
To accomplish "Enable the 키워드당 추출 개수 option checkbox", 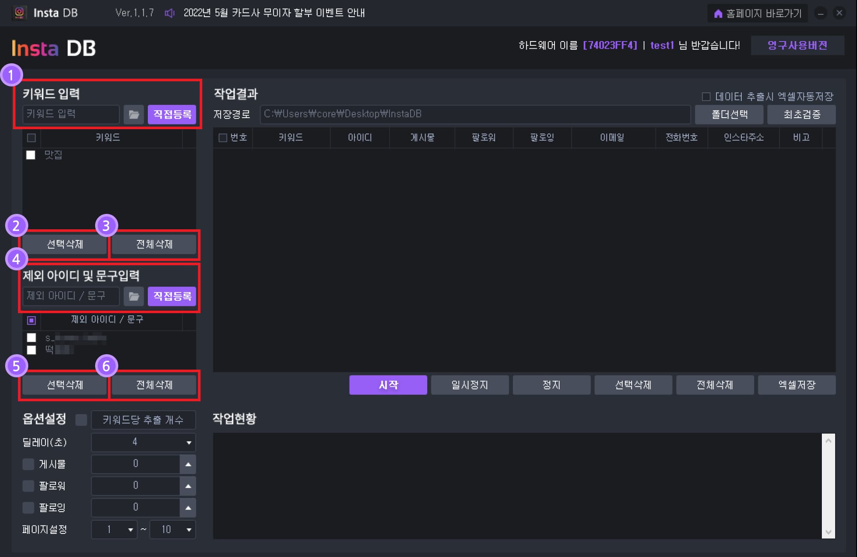I will point(81,420).
